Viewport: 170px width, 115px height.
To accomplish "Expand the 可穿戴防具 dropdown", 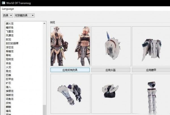I will pos(24,15).
